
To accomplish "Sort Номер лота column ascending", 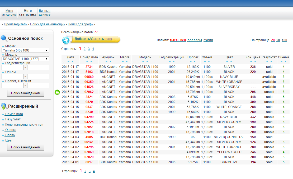I will [87, 62].
